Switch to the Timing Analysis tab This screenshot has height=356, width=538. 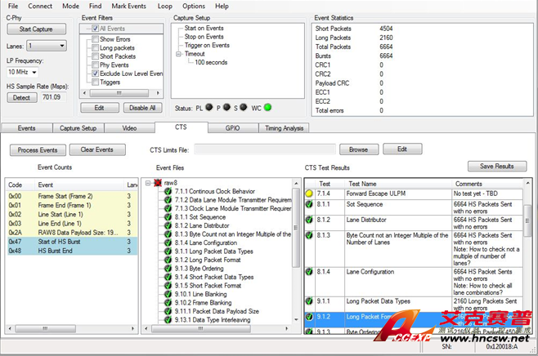point(284,128)
